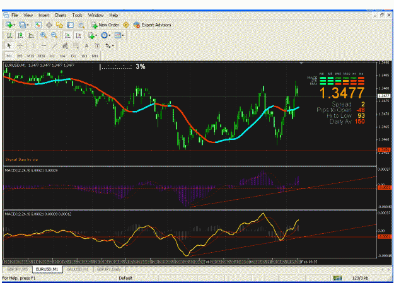
Task: Select the arrow Cursor tool
Action: click(x=9, y=46)
